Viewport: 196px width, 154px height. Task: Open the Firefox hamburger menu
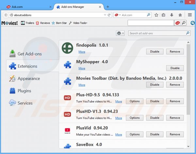[x=190, y=15]
